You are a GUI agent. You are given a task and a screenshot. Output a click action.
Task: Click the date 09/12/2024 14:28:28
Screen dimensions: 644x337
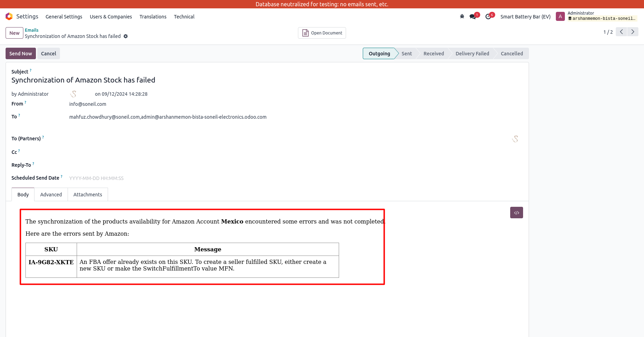(x=124, y=94)
